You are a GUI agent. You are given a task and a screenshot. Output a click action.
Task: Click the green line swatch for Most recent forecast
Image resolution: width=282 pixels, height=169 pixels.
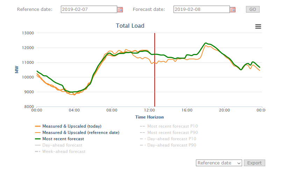tap(38, 139)
